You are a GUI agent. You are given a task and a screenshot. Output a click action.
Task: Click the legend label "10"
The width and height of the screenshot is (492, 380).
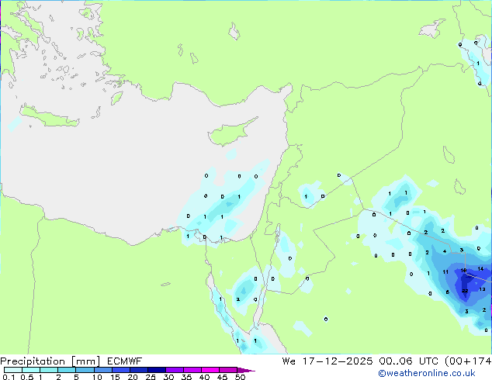click(97, 377)
